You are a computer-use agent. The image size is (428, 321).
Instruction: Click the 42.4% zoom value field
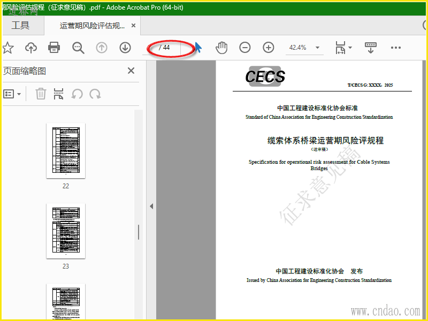pos(298,48)
